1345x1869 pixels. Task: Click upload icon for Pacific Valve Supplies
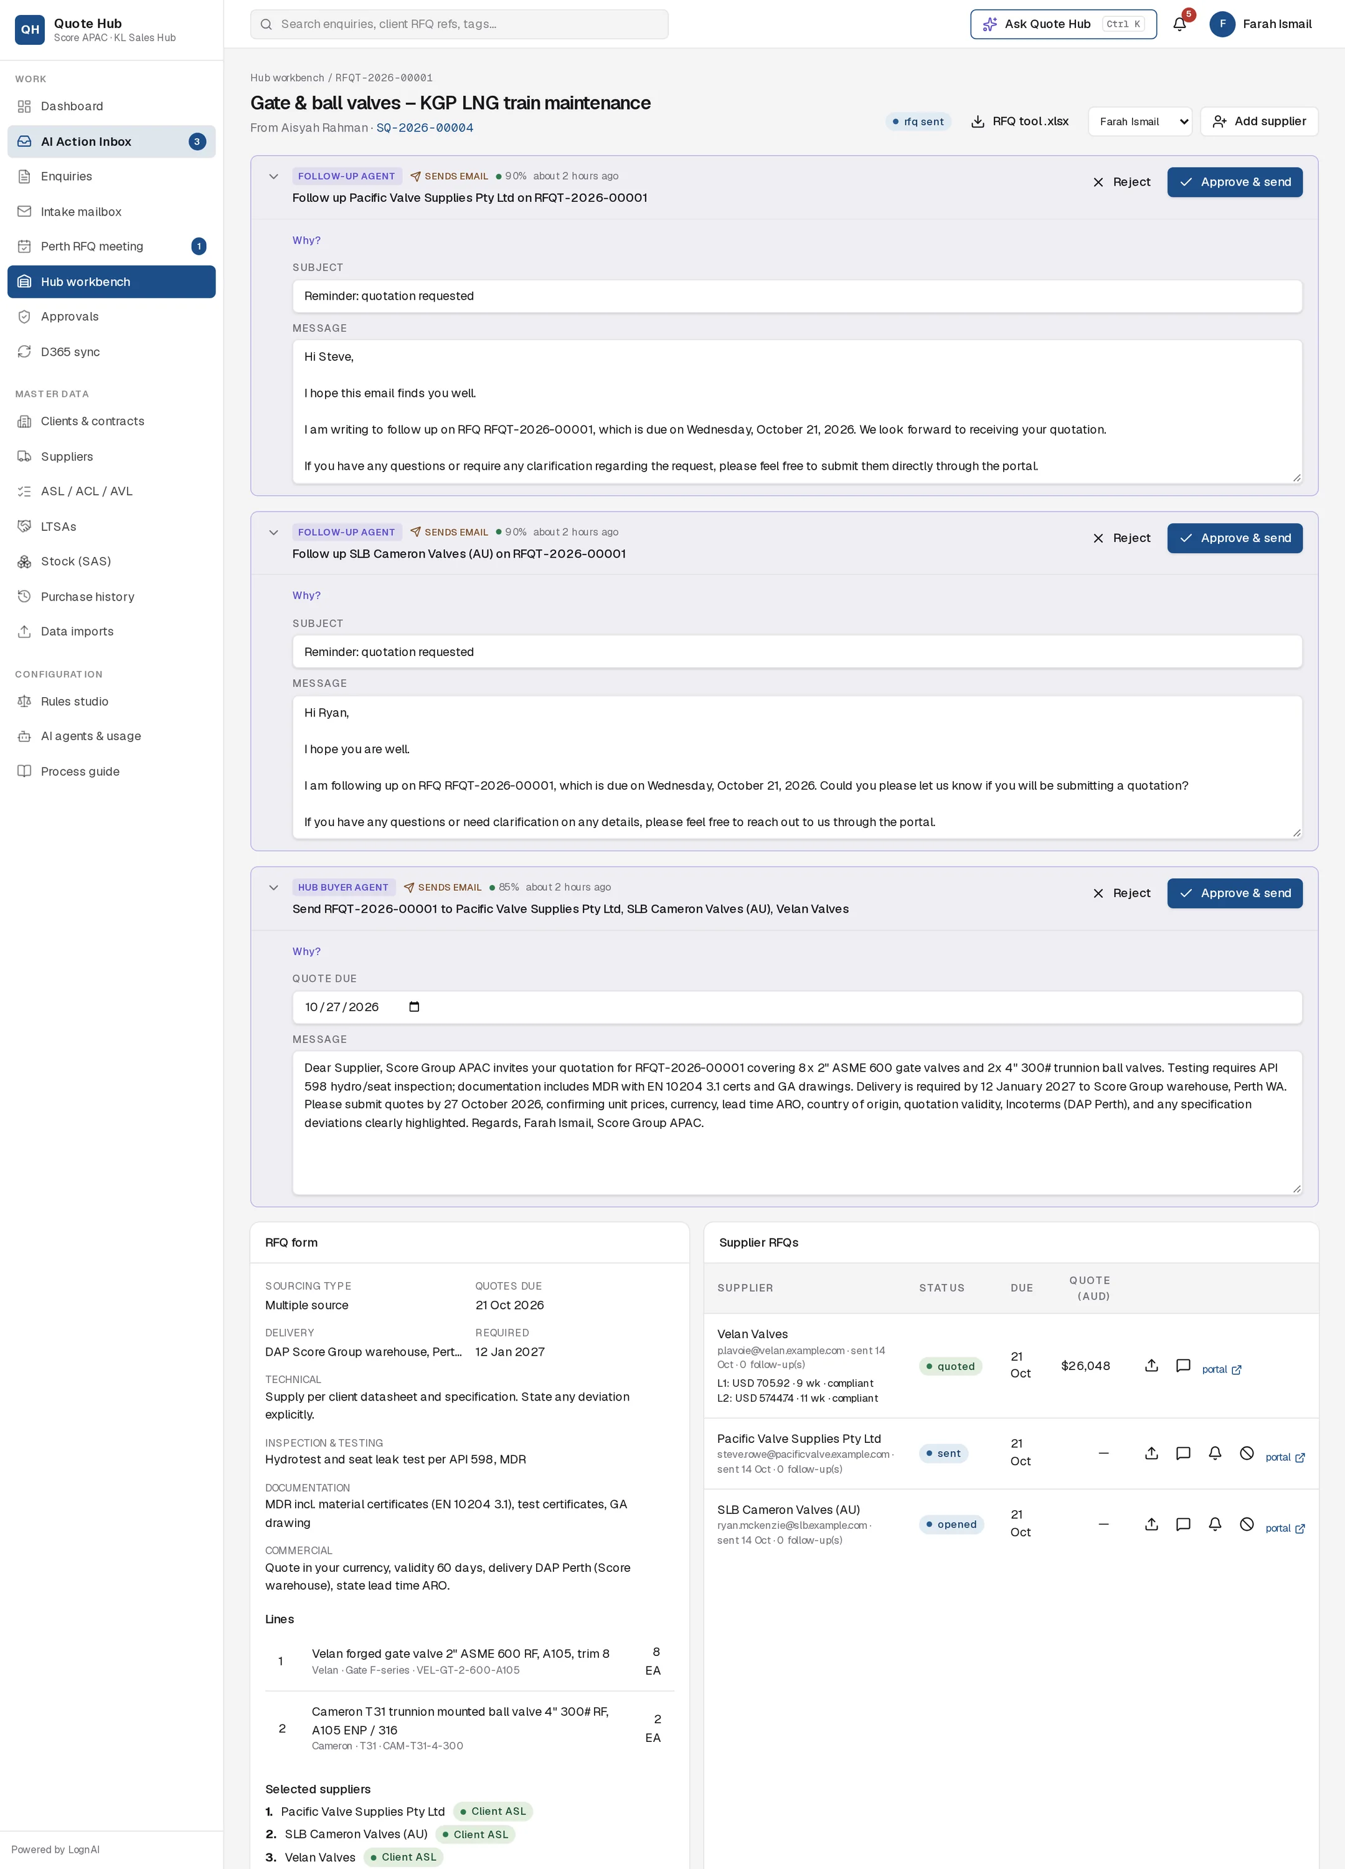1151,1453
